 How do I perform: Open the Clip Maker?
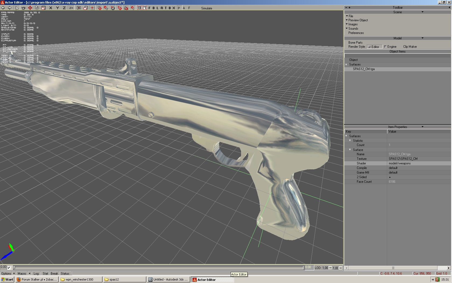pos(410,47)
